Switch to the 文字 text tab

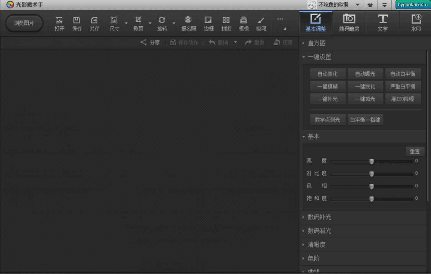click(x=383, y=23)
